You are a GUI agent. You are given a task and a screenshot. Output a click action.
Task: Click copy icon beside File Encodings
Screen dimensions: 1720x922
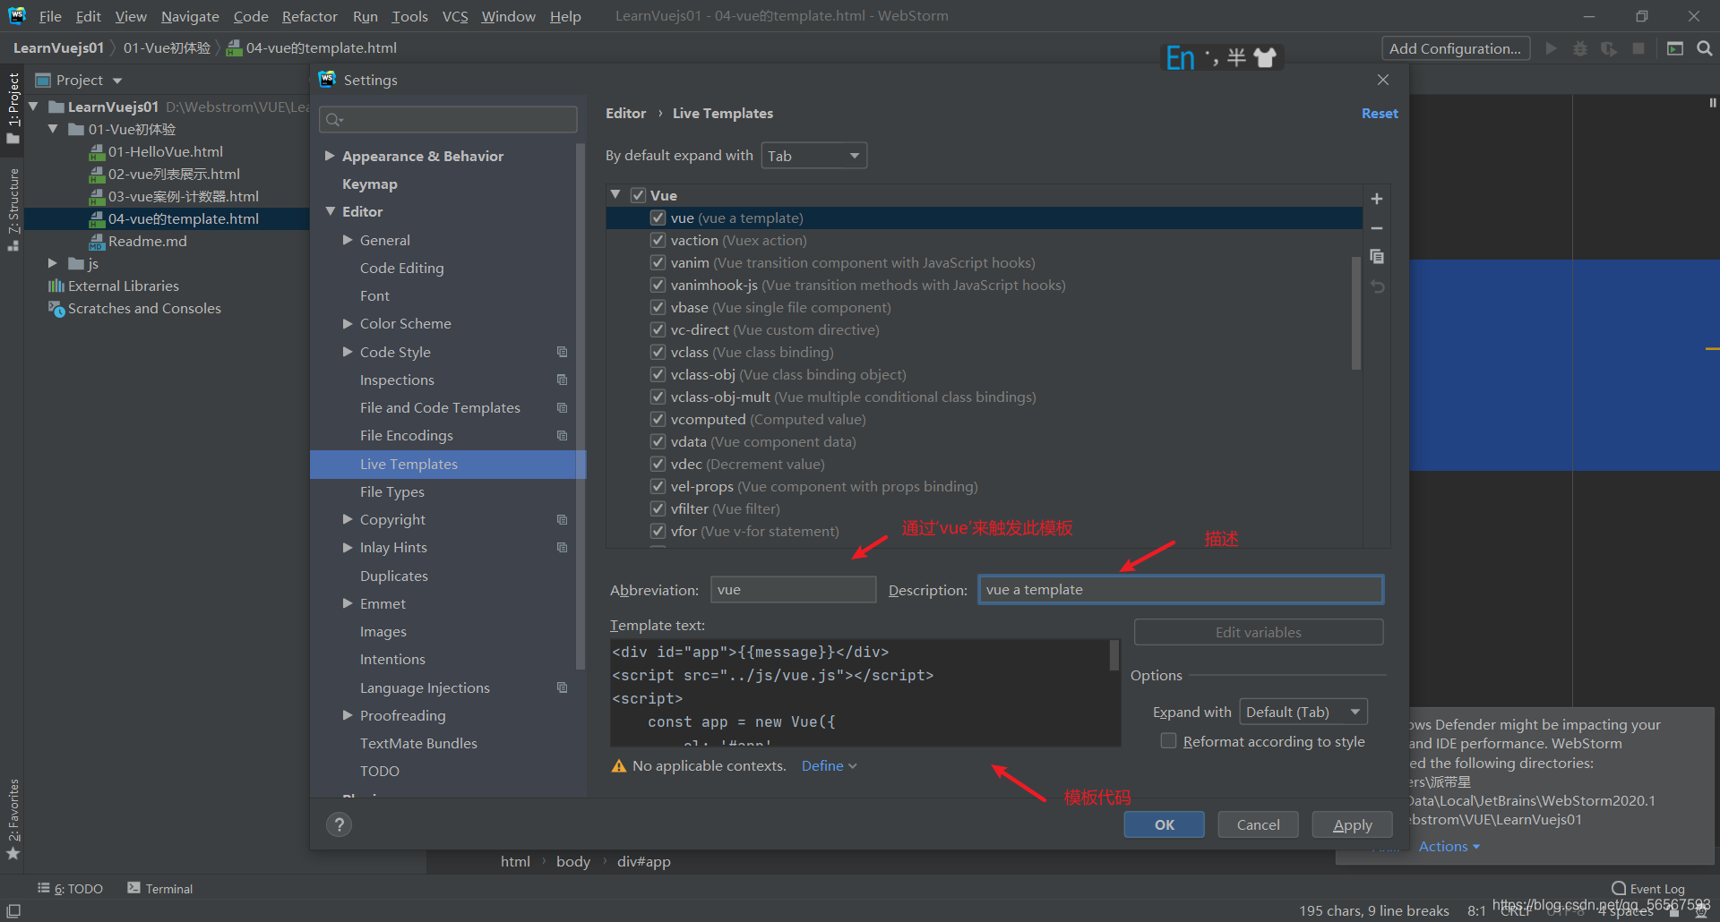point(562,435)
